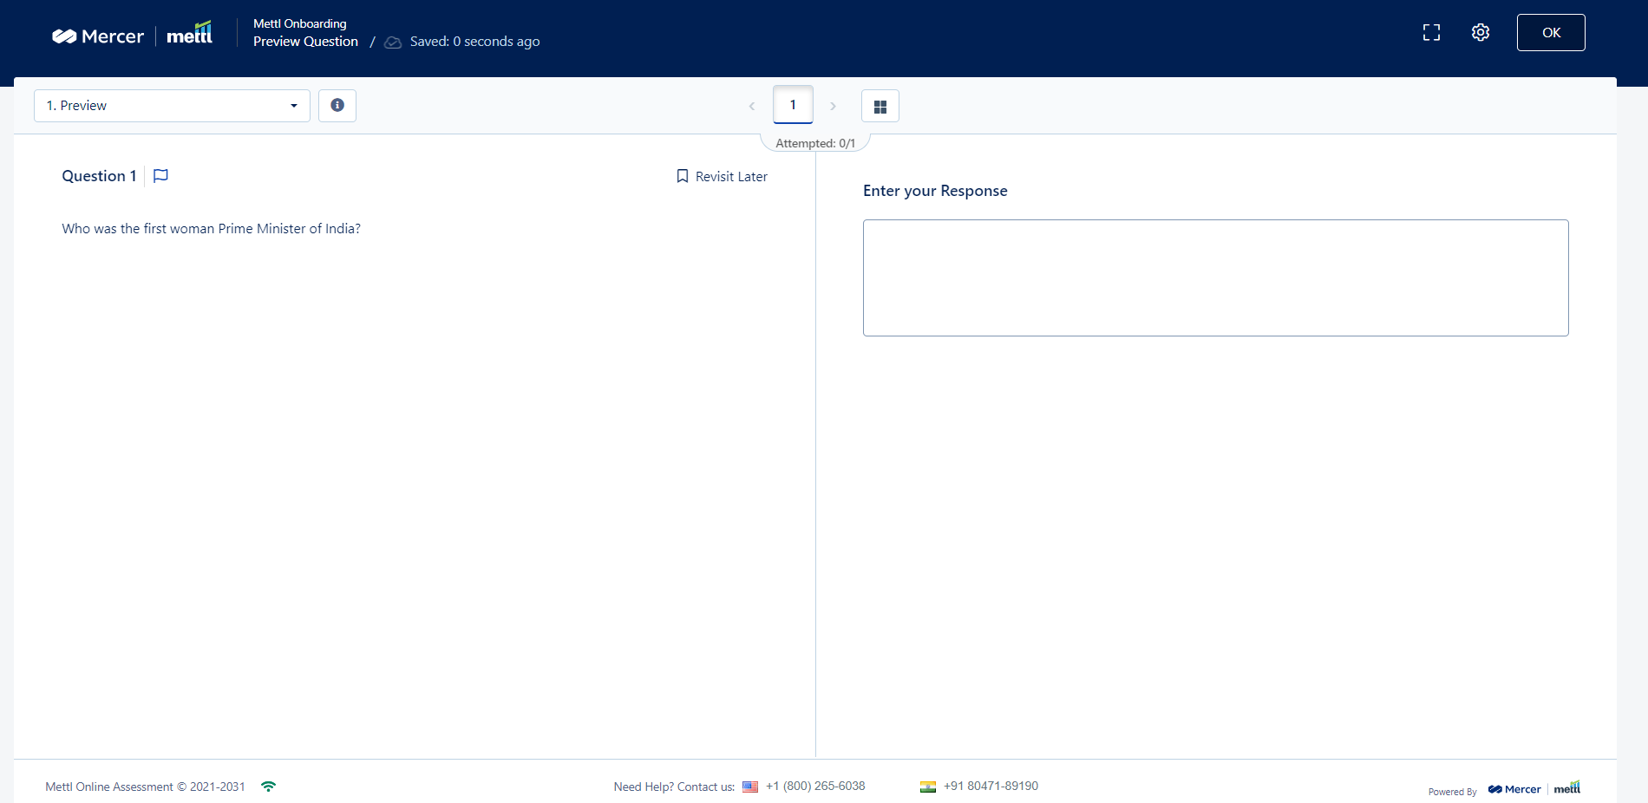Image resolution: width=1648 pixels, height=803 pixels.
Task: Click the dropdown arrow in section selector
Action: click(294, 106)
